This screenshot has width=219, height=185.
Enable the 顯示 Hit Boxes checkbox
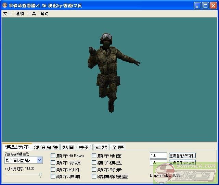tap(53, 156)
